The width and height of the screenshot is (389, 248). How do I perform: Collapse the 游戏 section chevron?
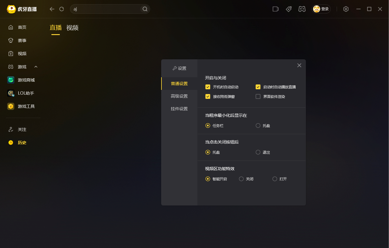[x=36, y=66]
